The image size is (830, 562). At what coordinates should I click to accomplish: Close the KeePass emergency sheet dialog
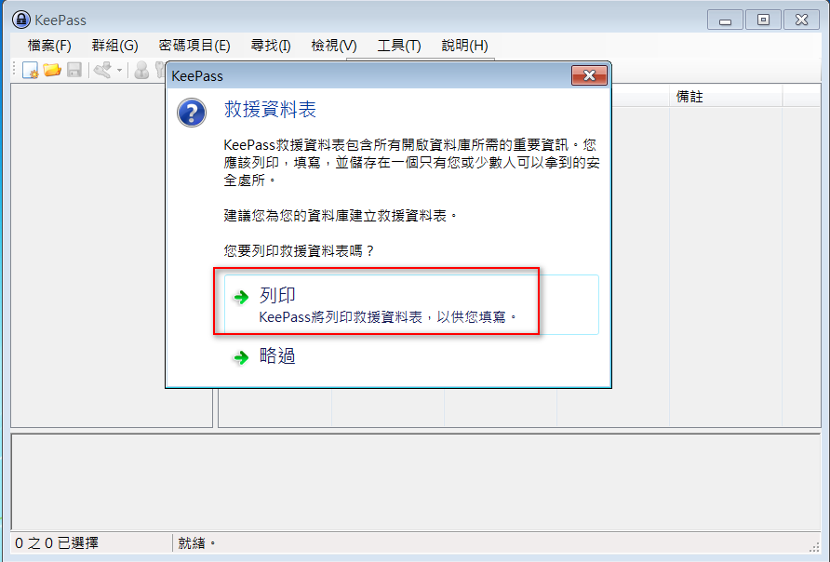589,75
